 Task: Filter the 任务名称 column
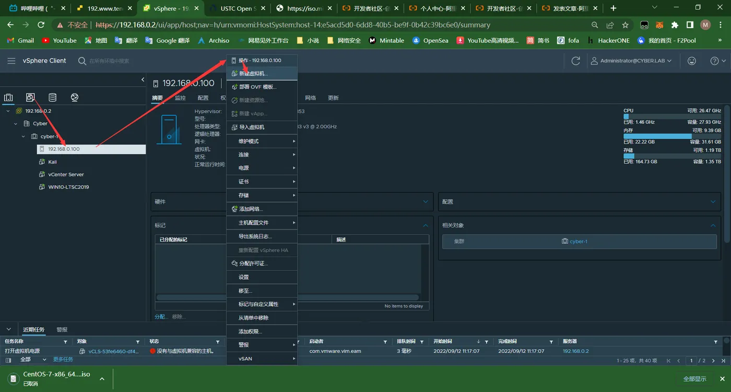[65, 342]
